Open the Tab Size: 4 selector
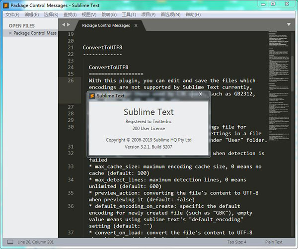This screenshot has width=298, height=249. 237,242
